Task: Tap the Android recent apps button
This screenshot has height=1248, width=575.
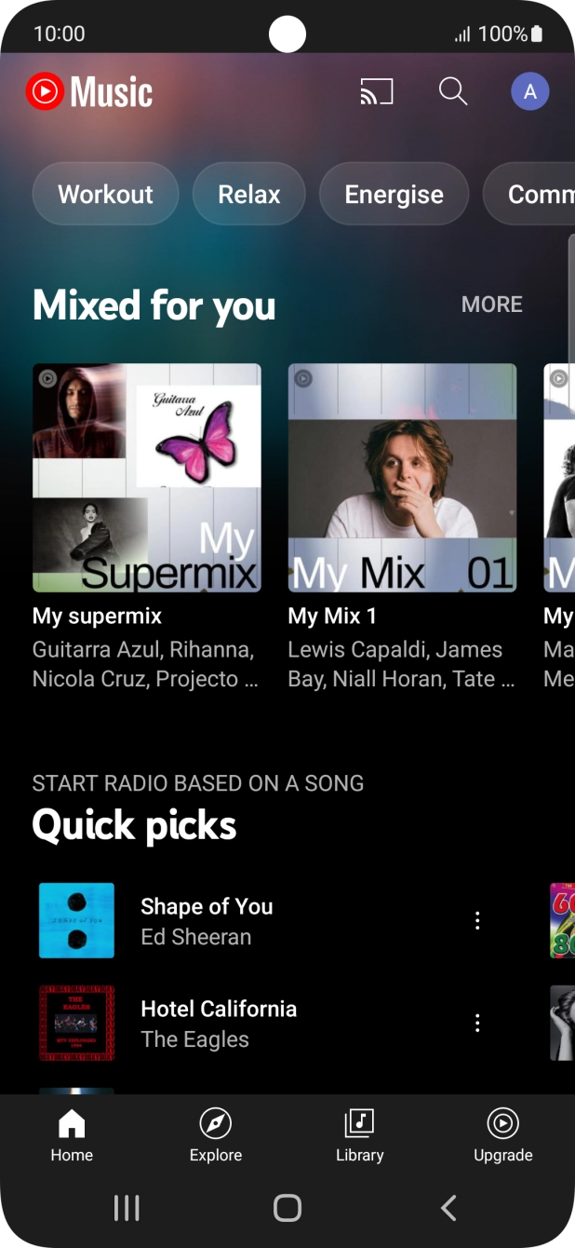Action: click(x=127, y=1208)
